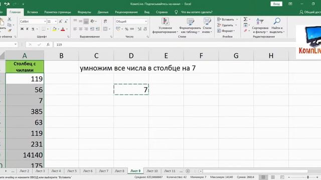Increase font size with larger A
The width and height of the screenshot is (321, 180).
(61, 21)
